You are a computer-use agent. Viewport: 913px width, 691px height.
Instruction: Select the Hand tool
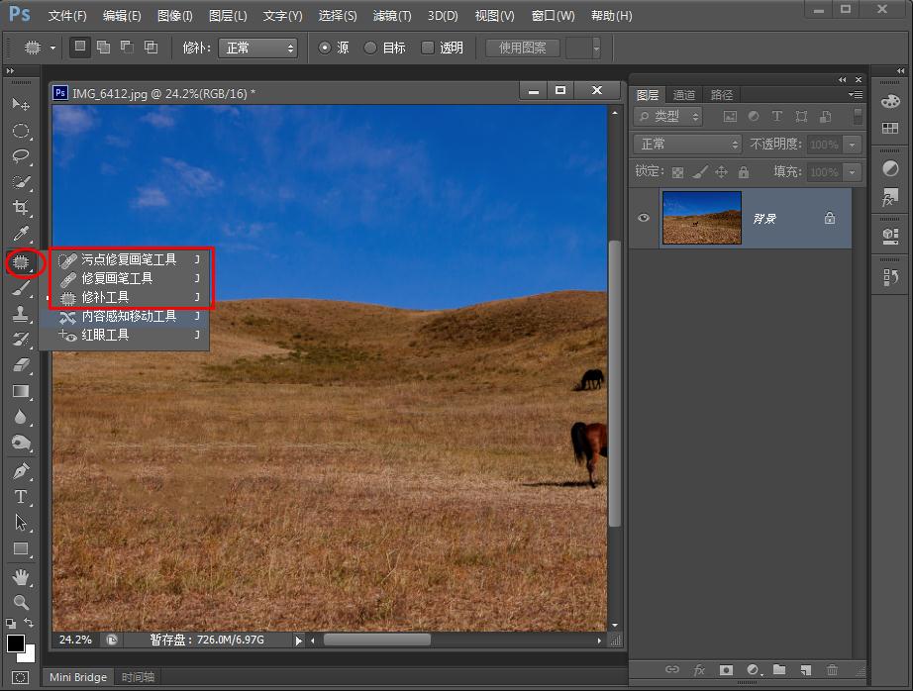click(x=20, y=576)
